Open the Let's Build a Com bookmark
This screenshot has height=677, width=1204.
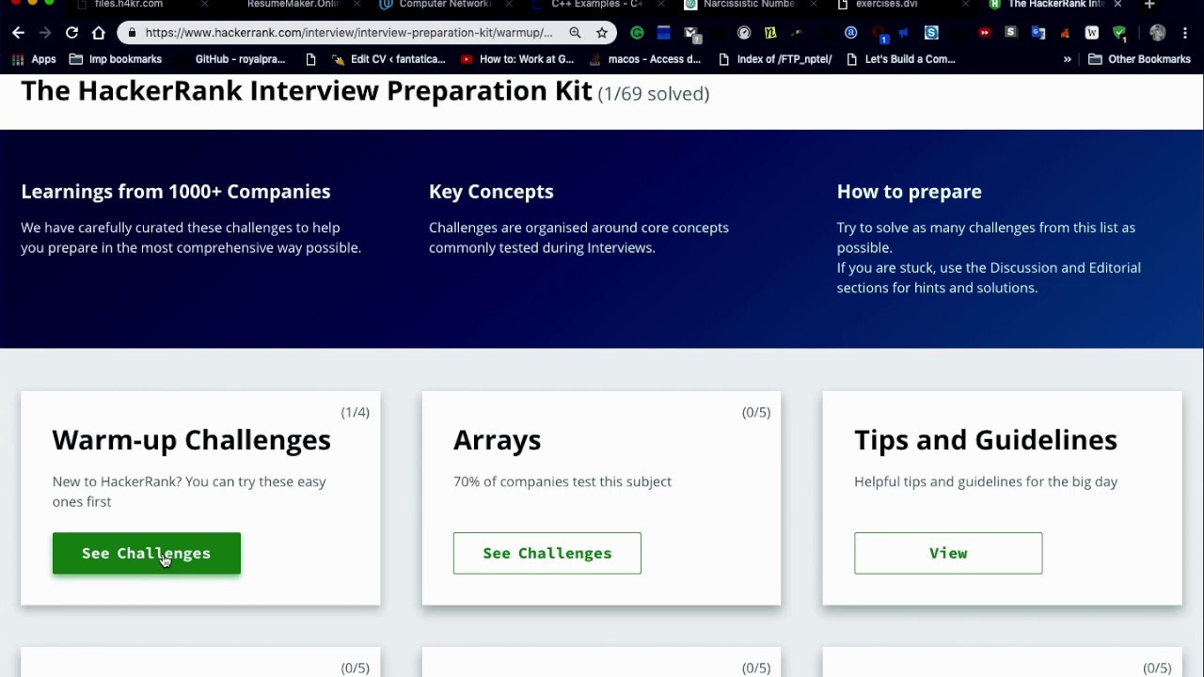point(901,59)
